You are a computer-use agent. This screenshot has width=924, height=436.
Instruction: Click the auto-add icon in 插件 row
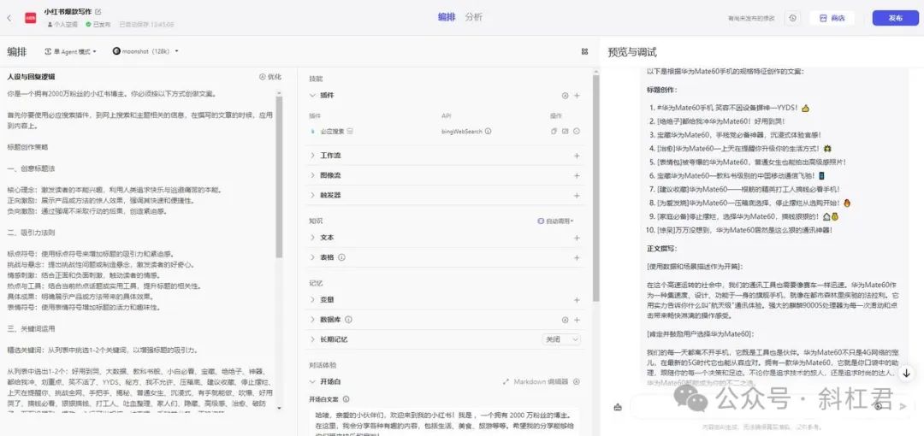[x=565, y=96]
